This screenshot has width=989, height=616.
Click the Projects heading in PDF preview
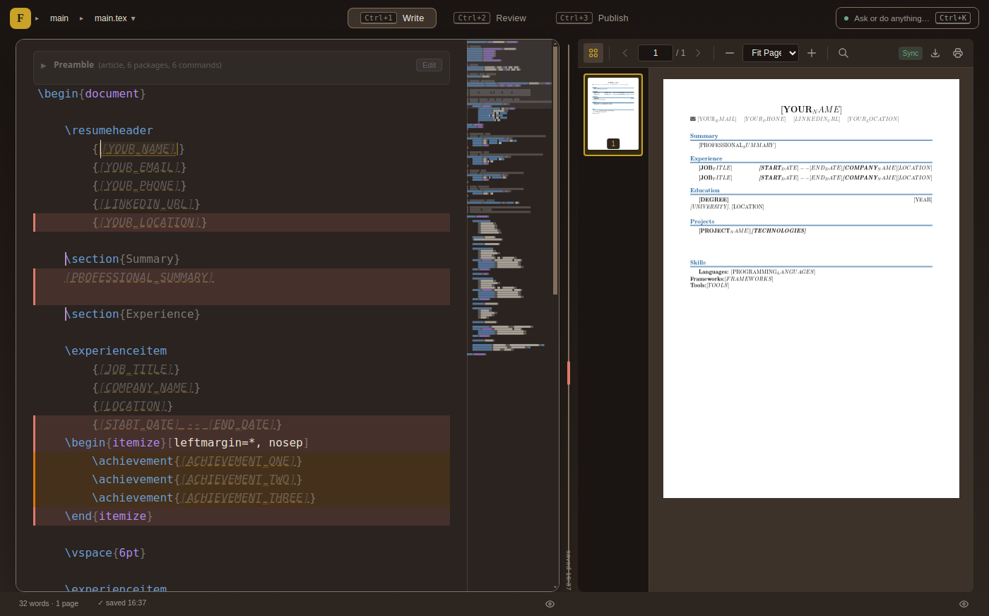click(702, 222)
